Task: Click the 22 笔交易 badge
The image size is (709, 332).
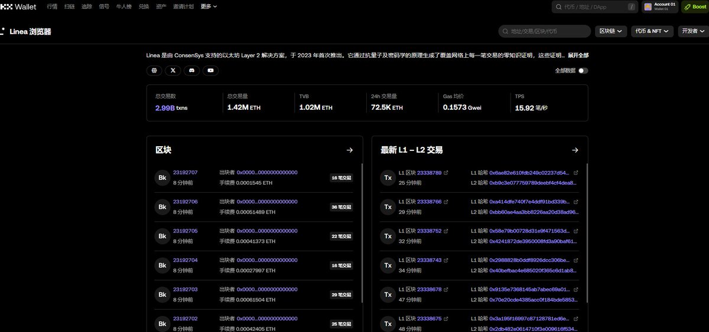Action: click(x=342, y=236)
